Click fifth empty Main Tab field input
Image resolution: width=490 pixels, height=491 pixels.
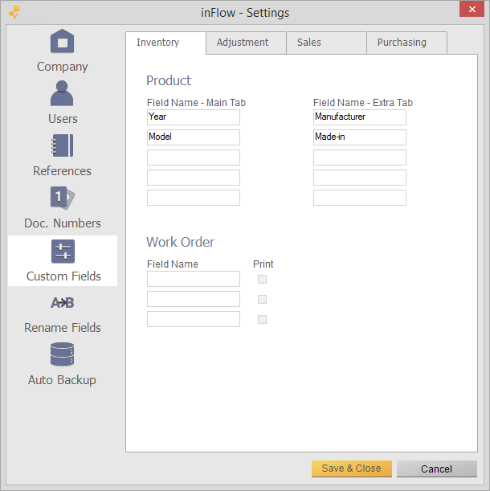coord(194,198)
